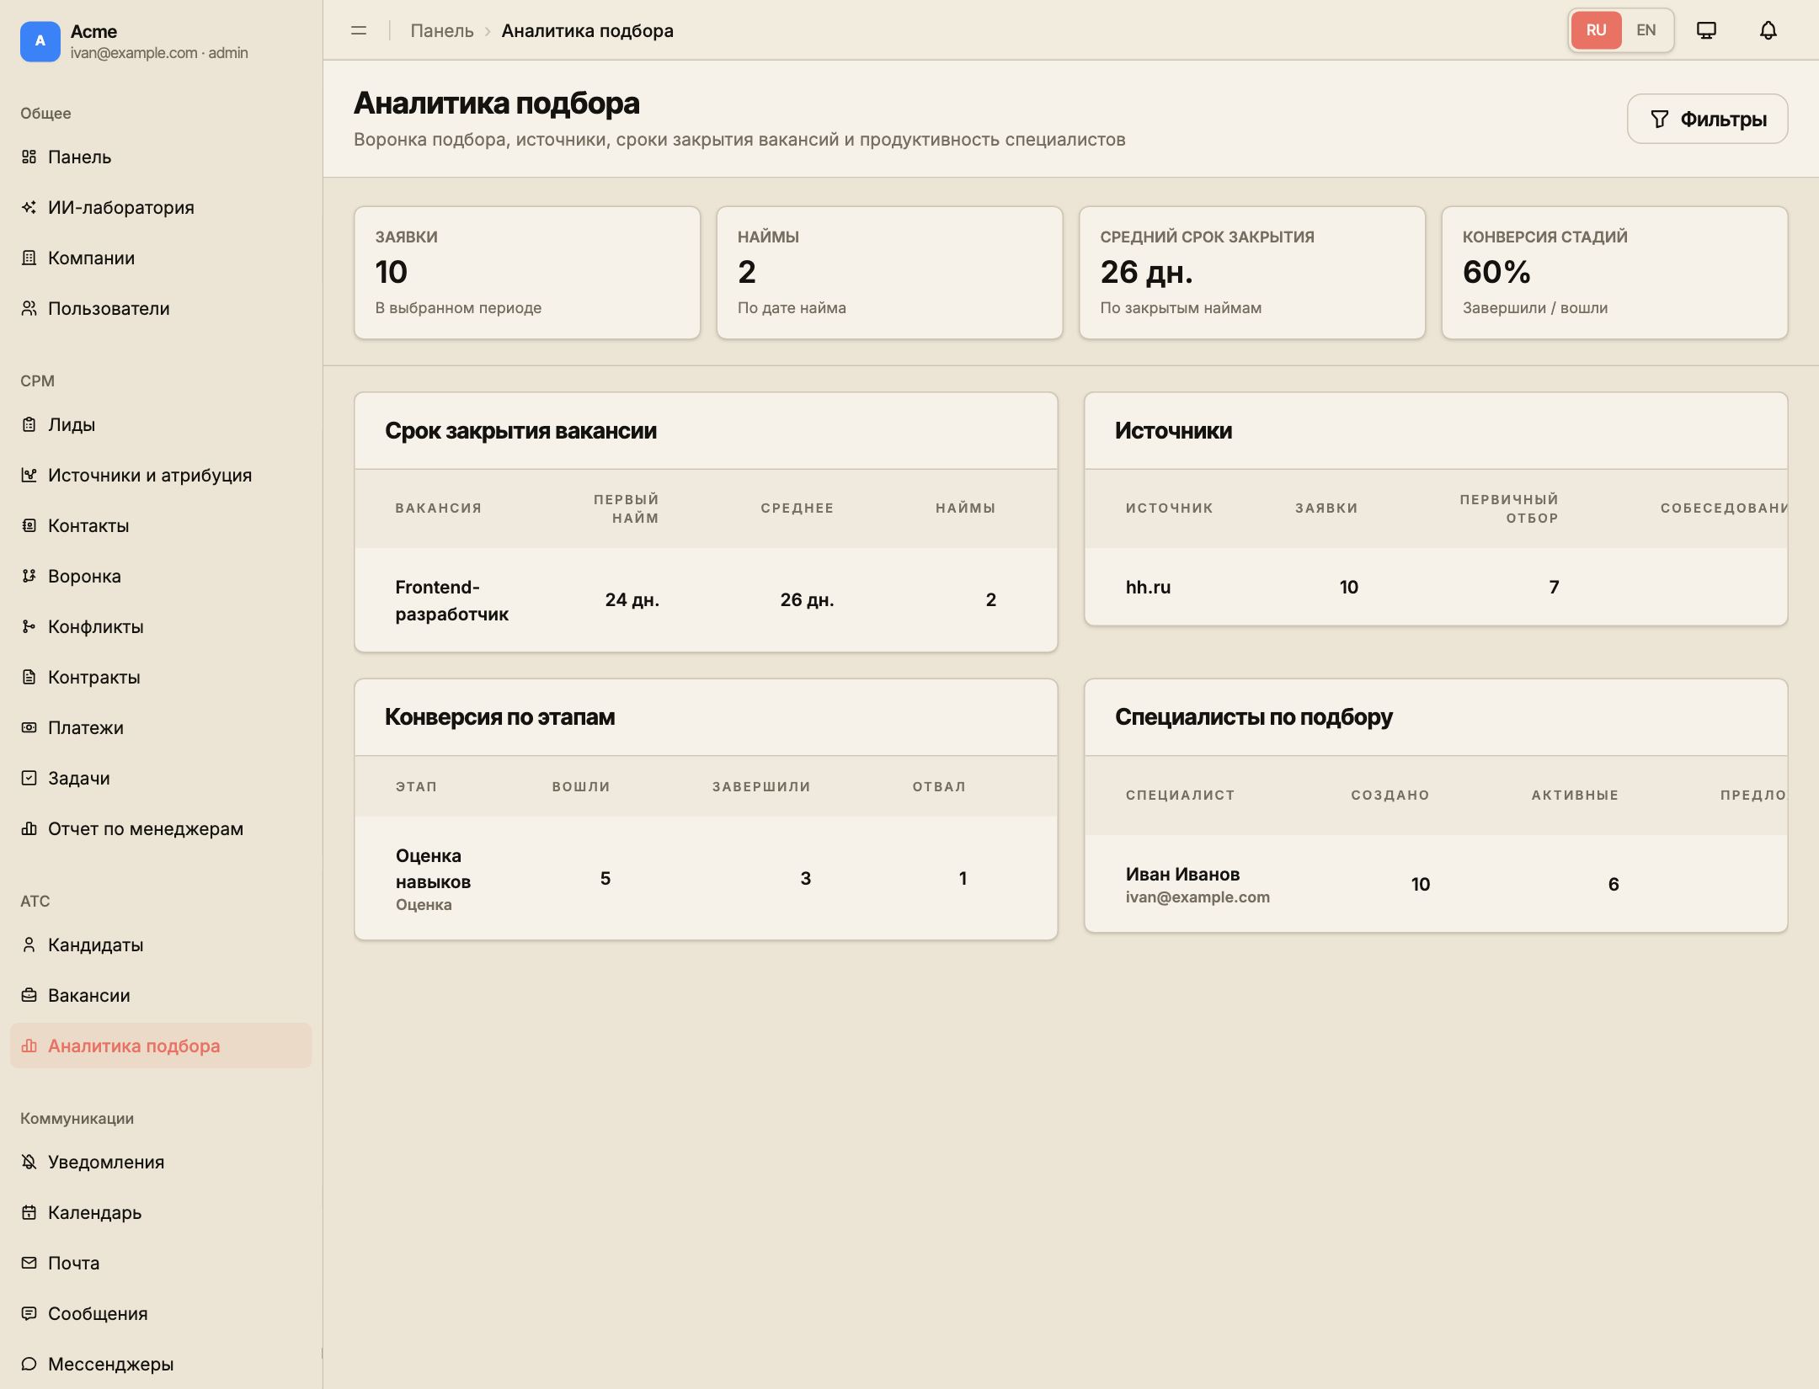
Task: Click ivan@example.com under Иван Иванов
Action: coord(1198,897)
